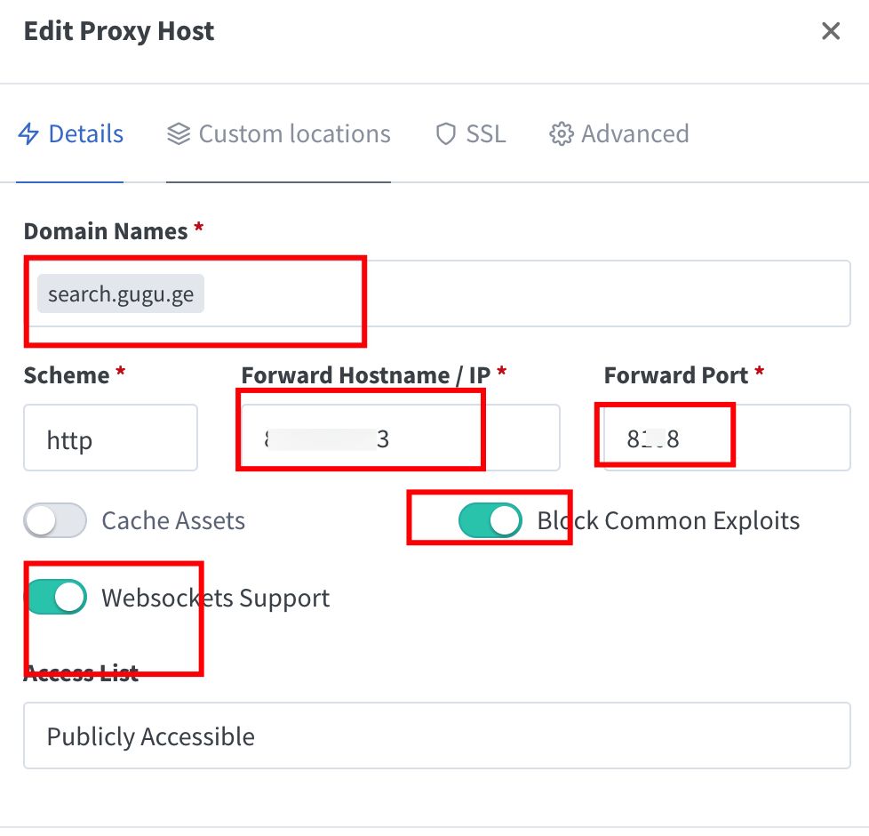
Task: Click empty area of Domain Names field
Action: pos(604,293)
